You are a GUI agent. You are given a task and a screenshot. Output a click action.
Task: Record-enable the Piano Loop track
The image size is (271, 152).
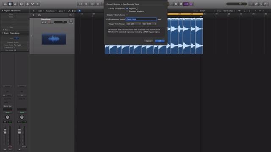pos(49,22)
